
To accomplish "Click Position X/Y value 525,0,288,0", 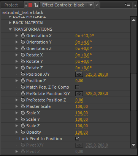I will [x=97, y=75].
